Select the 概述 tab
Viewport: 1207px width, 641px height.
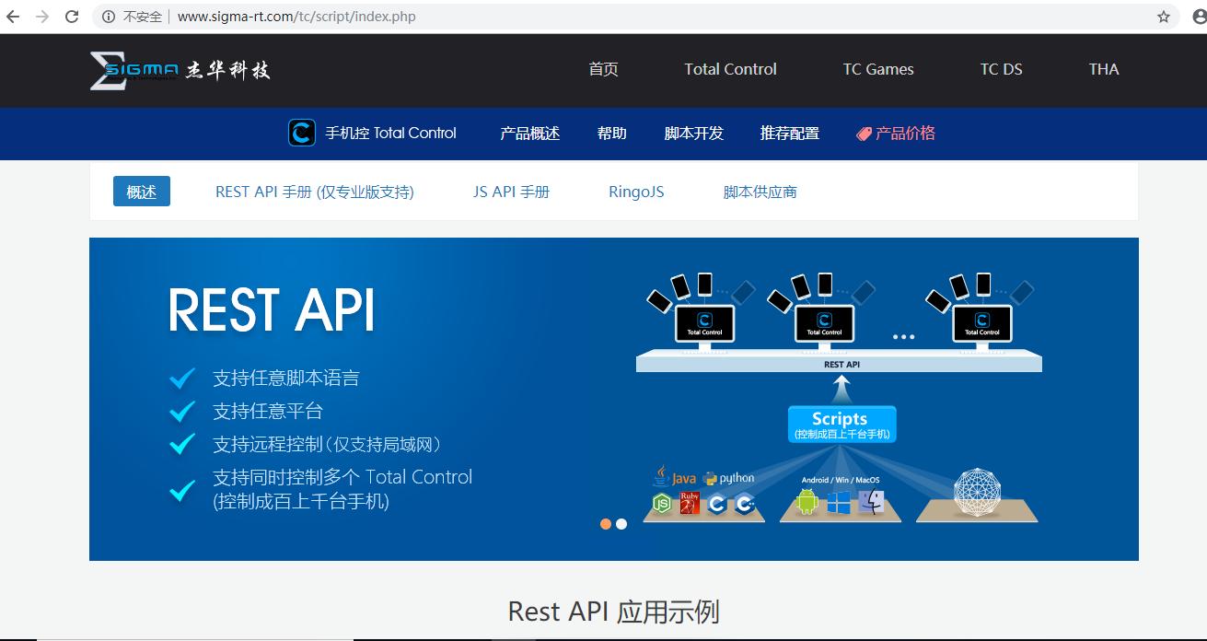pyautogui.click(x=142, y=192)
